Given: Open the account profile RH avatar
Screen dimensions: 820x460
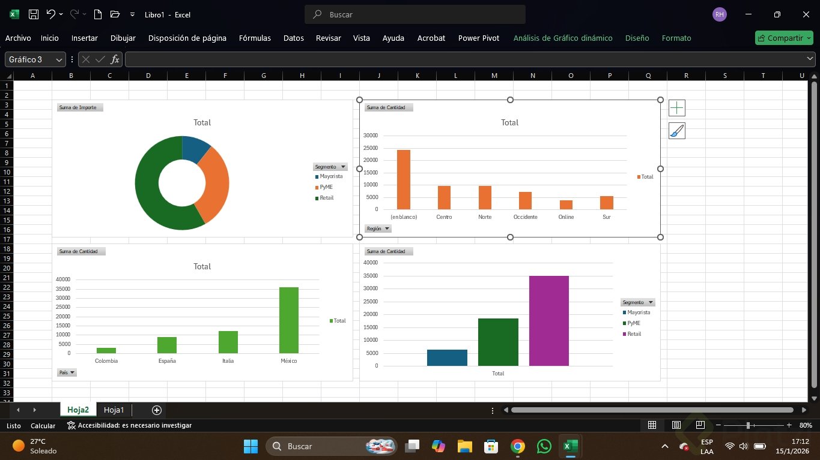Looking at the screenshot, I should (719, 14).
